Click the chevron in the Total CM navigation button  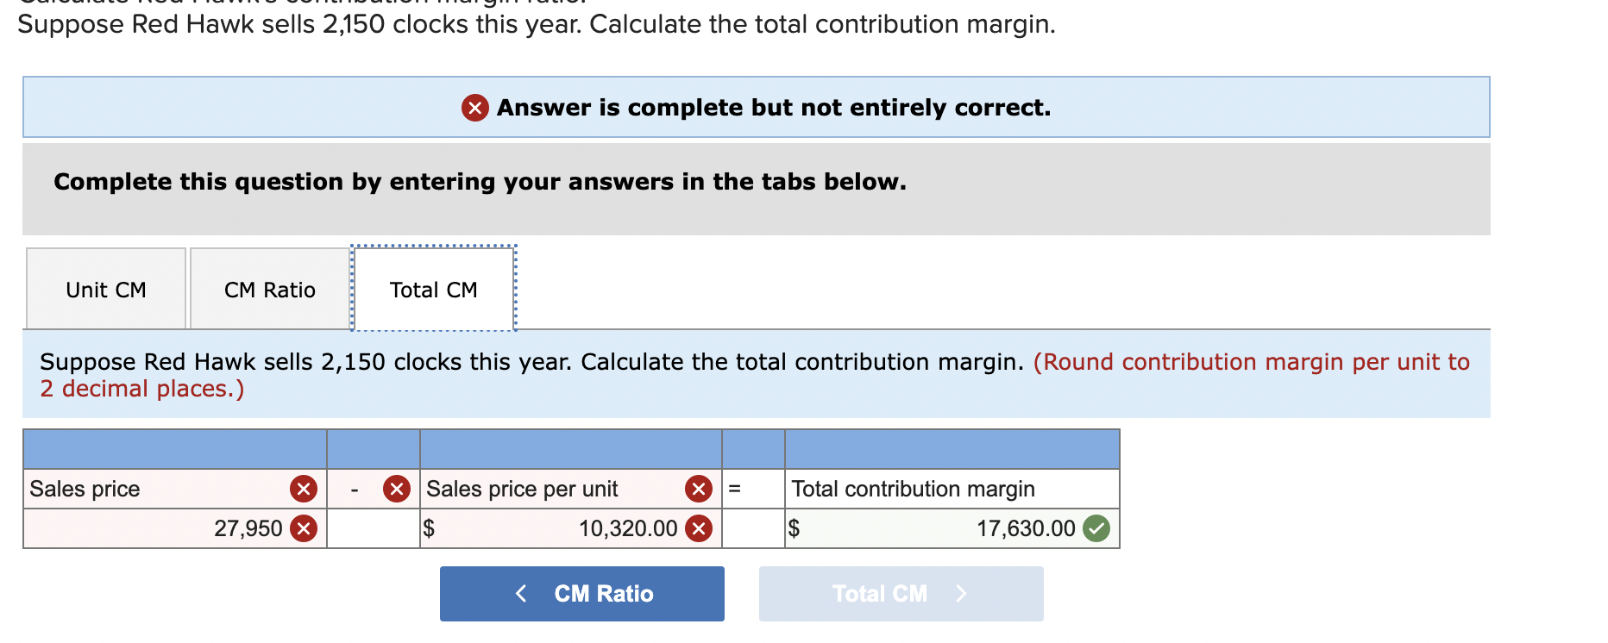click(963, 593)
